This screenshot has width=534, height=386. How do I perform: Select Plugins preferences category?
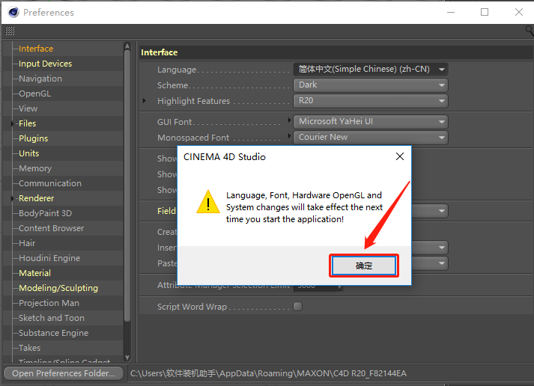point(34,138)
